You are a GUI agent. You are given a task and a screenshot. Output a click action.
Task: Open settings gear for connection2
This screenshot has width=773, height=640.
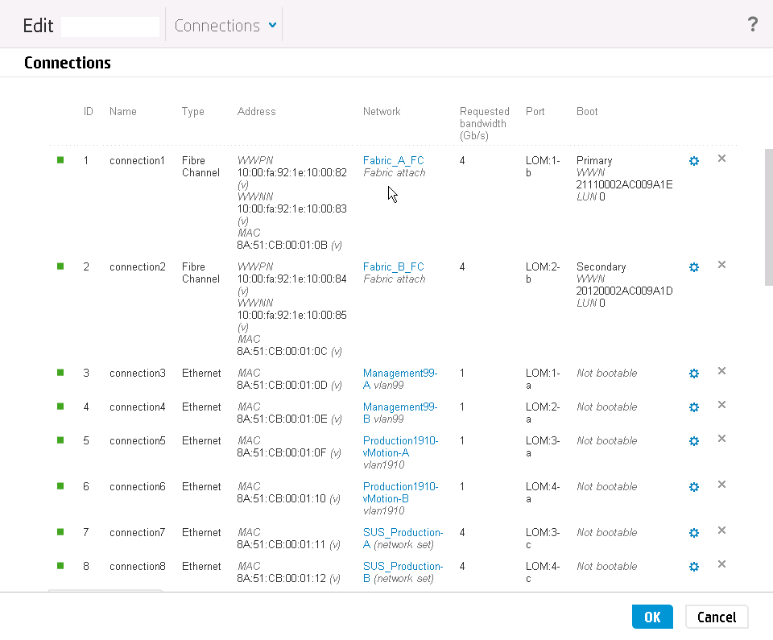tap(693, 267)
